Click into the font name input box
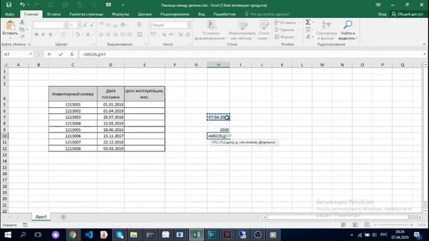429x241 pixels. 48,25
